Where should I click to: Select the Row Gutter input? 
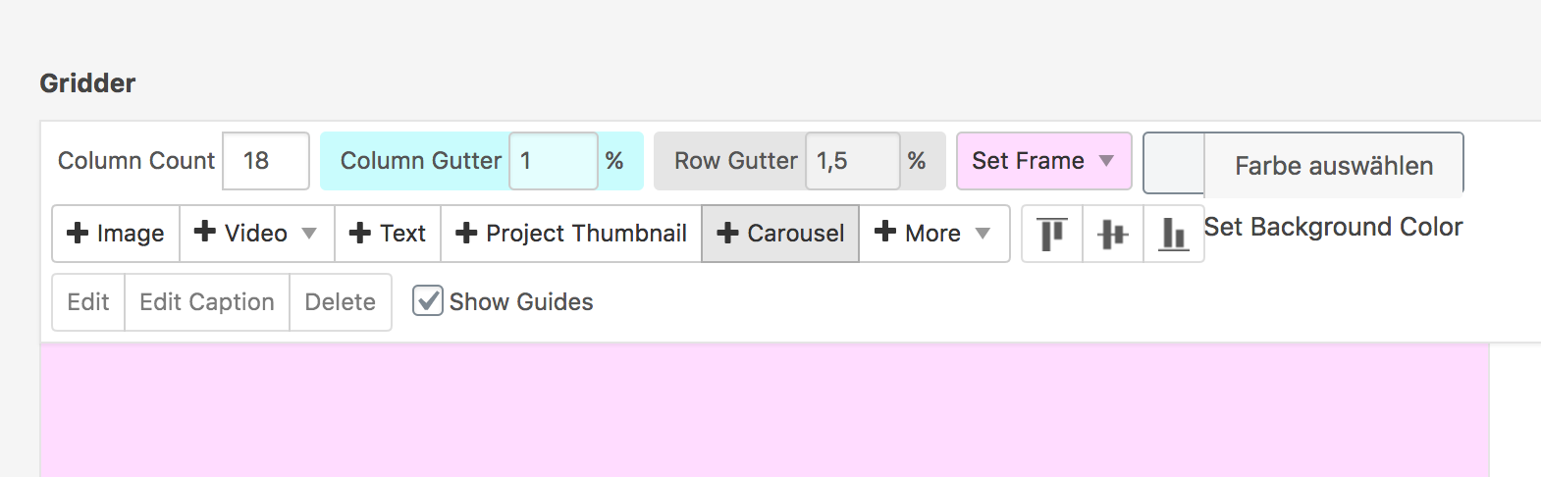(x=851, y=161)
